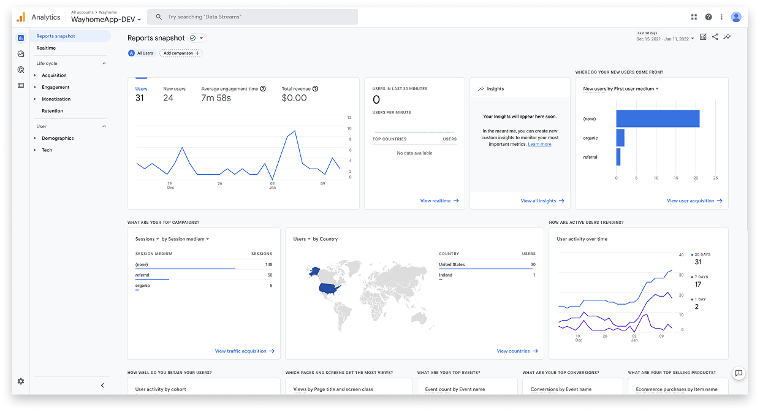This screenshot has width=760, height=412.
Task: Expand the Tech menu
Action: 35,150
